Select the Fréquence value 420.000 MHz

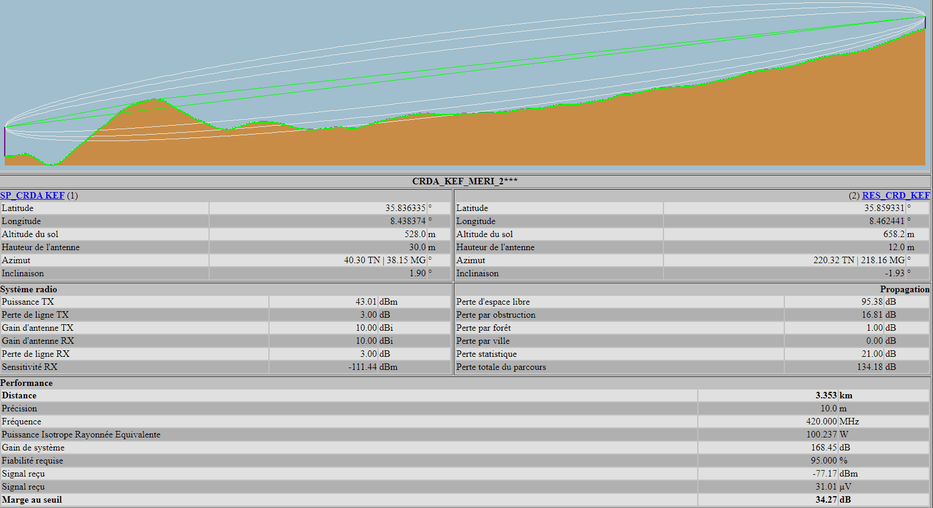coord(821,421)
